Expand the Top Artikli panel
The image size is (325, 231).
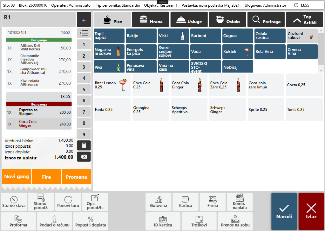point(305,20)
